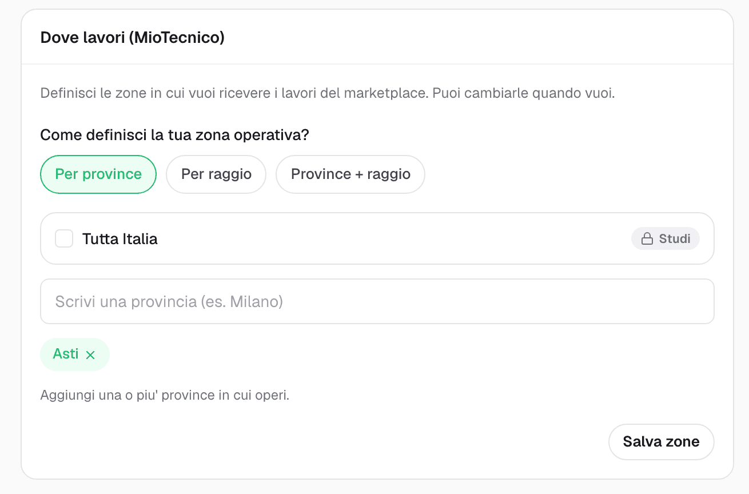
Task: Click the lock icon beside Studi
Action: [647, 239]
